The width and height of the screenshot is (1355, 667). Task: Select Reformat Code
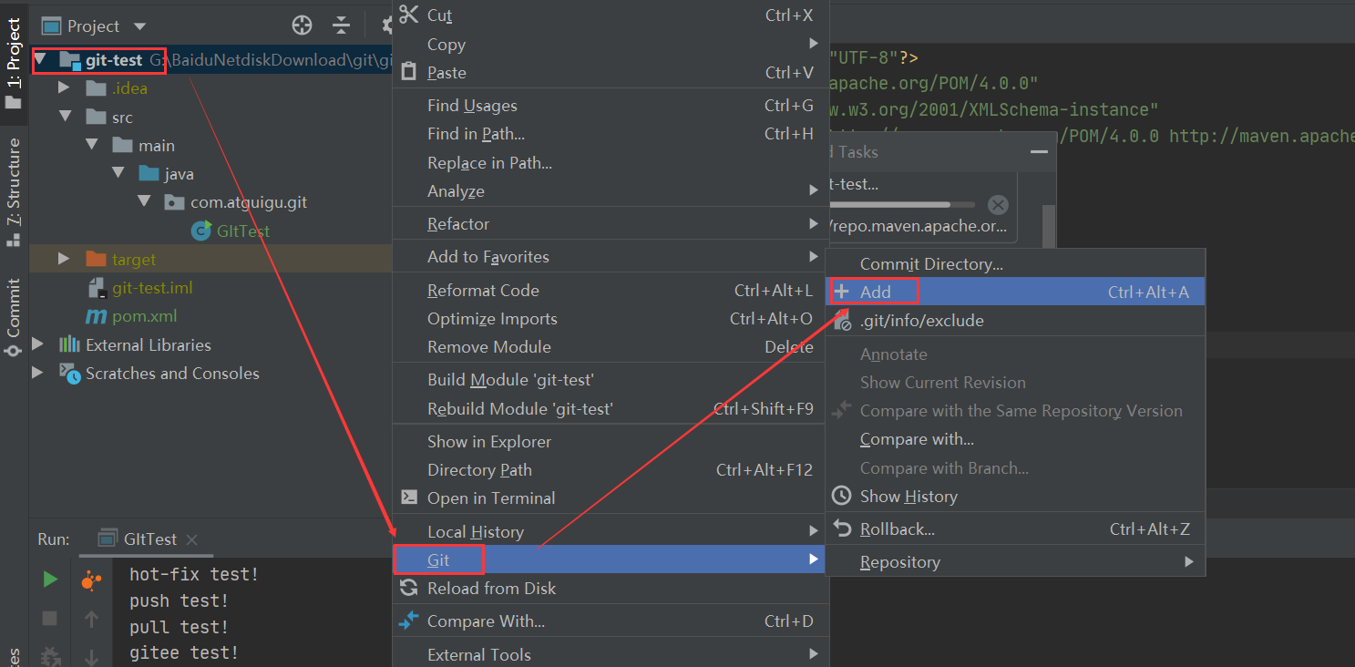[611, 291]
